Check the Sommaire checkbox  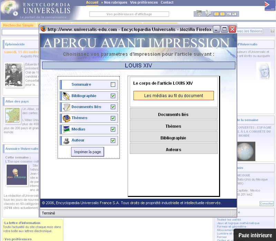(113, 84)
